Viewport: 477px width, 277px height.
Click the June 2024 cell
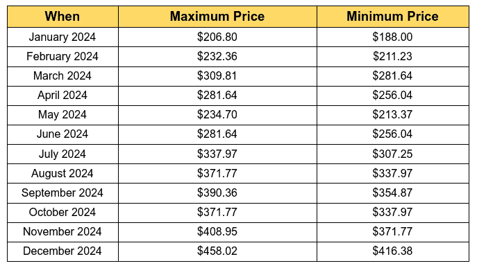click(62, 134)
